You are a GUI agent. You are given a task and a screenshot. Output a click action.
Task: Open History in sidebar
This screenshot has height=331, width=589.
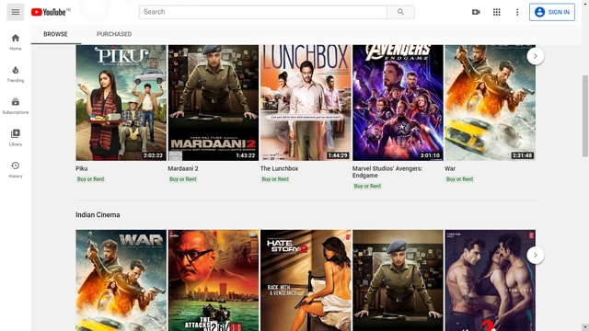16,169
